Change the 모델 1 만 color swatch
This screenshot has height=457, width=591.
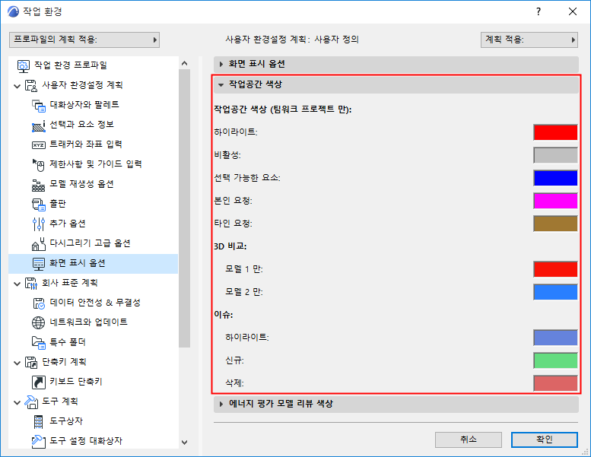tap(555, 269)
